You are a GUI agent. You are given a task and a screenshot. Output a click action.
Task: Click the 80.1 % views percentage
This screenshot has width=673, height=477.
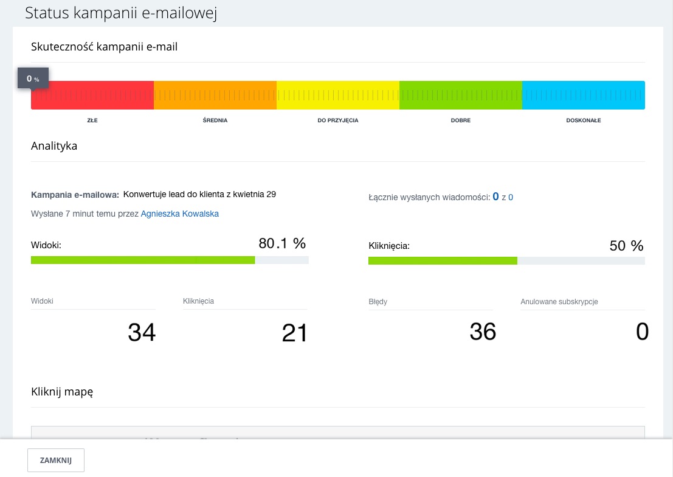tap(282, 244)
